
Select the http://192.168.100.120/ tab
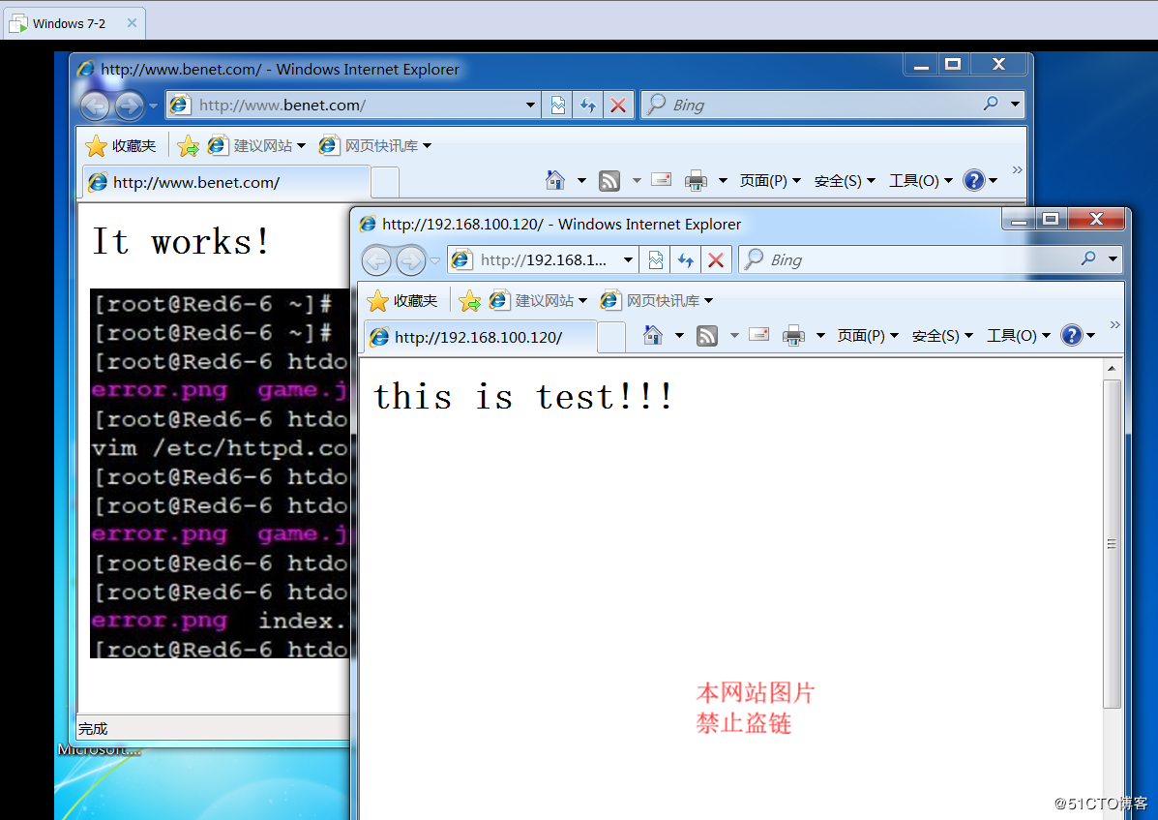pos(480,338)
